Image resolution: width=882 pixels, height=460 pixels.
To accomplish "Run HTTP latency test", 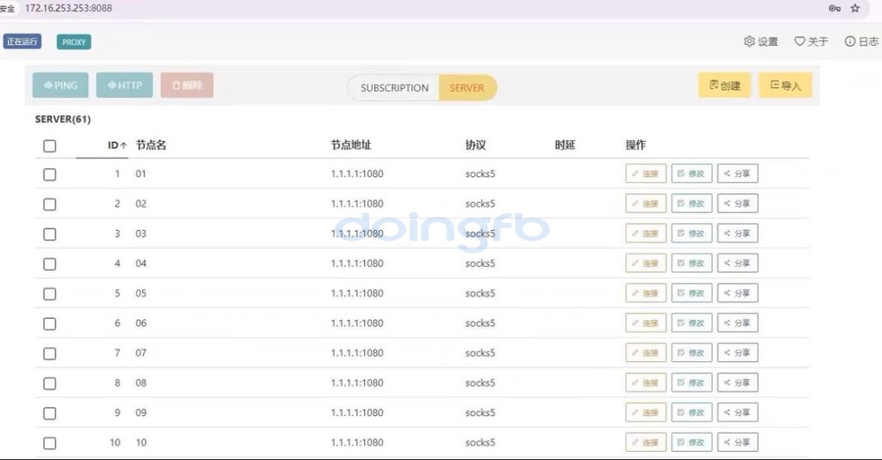I will point(124,86).
